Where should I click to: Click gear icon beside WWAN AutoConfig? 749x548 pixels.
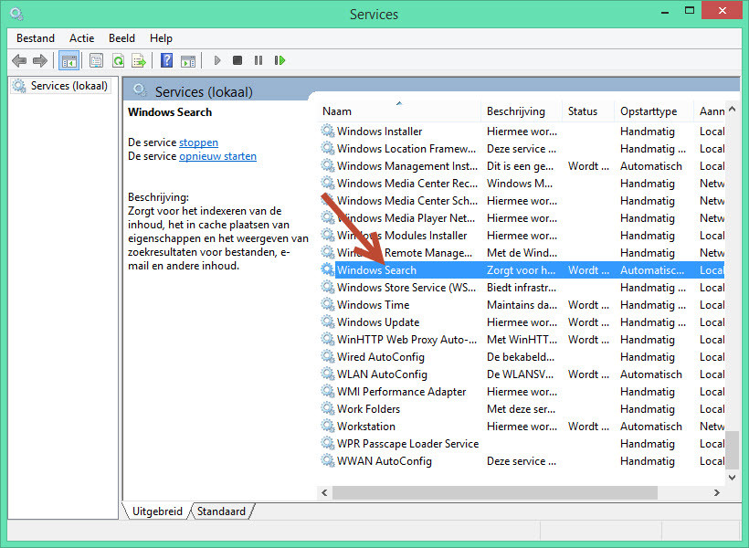(328, 460)
